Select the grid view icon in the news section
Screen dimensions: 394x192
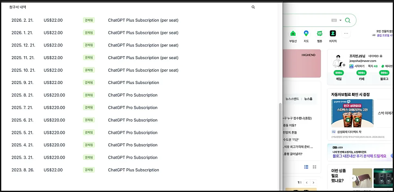[314, 167]
